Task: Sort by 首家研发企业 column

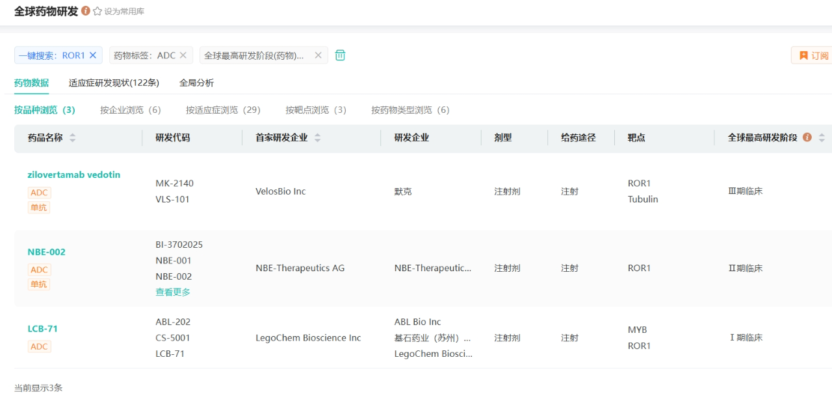Action: (x=318, y=138)
